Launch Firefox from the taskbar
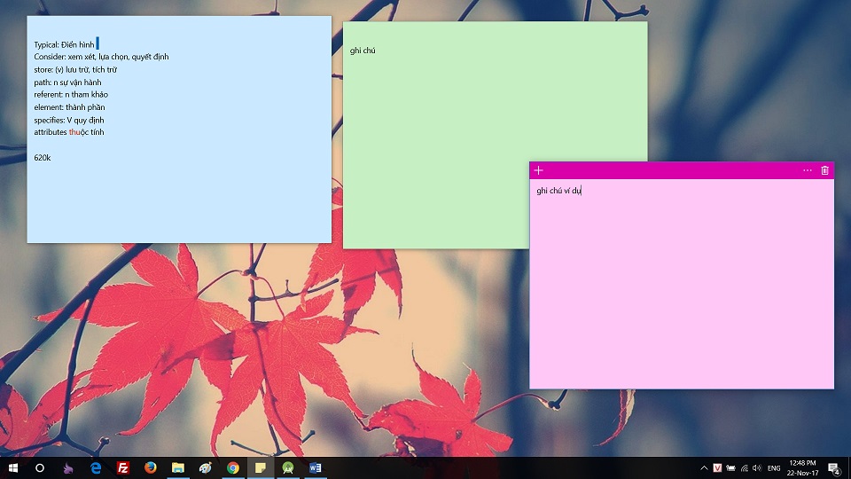Screen dimensions: 851x479 point(151,467)
